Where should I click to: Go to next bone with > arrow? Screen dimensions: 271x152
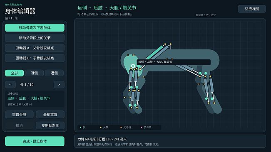click(59, 85)
